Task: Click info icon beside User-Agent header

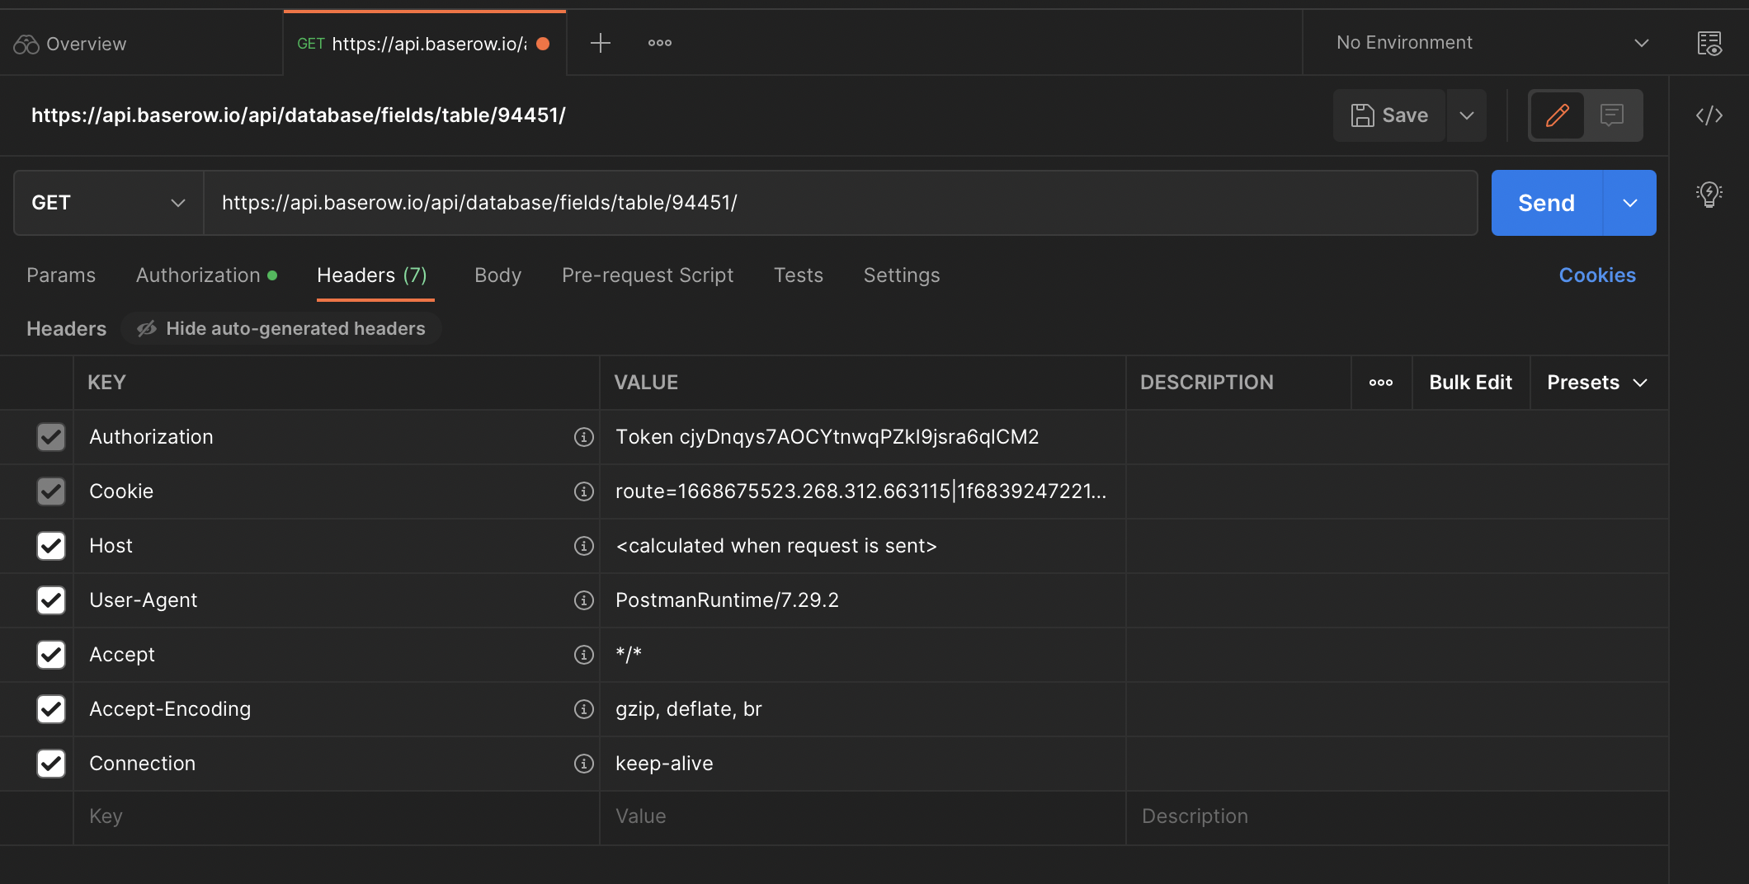Action: (x=583, y=600)
